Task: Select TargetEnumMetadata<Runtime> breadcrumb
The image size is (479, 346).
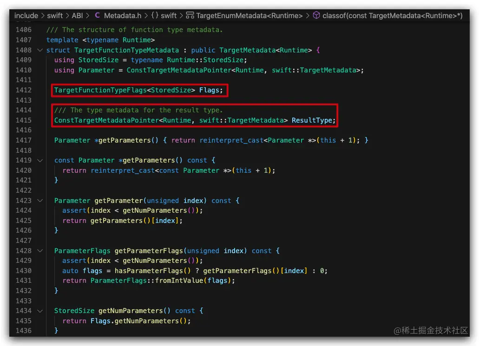Action: tap(249, 16)
